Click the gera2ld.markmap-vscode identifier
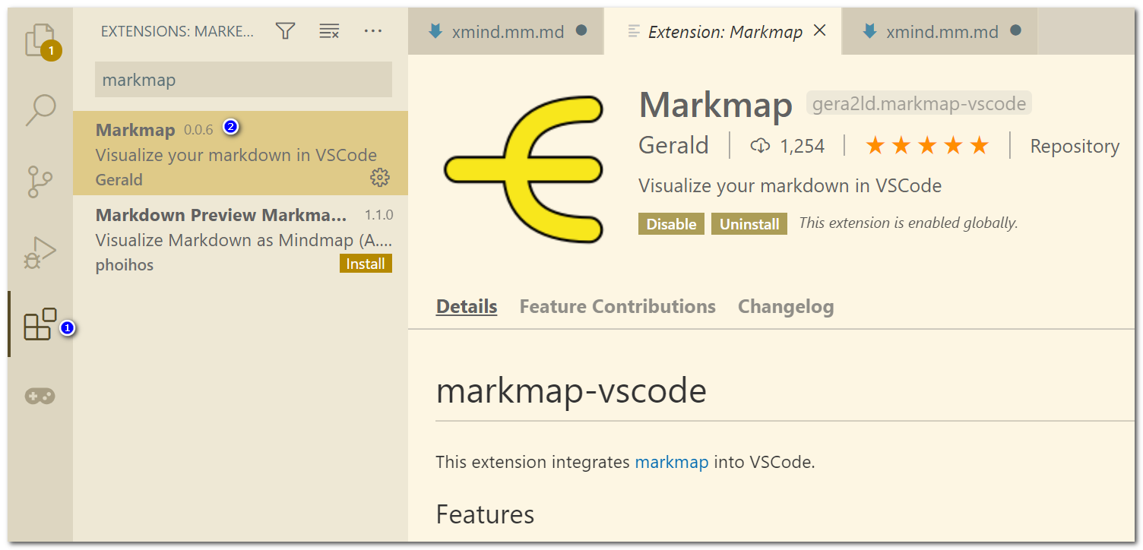The height and width of the screenshot is (550, 1143). coord(919,103)
